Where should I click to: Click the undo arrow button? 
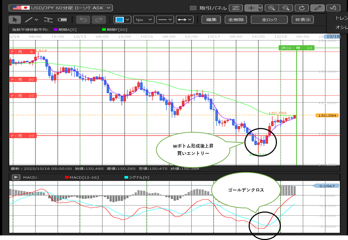(83, 20)
